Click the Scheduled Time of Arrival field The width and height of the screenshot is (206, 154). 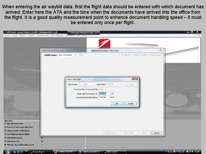point(102,89)
